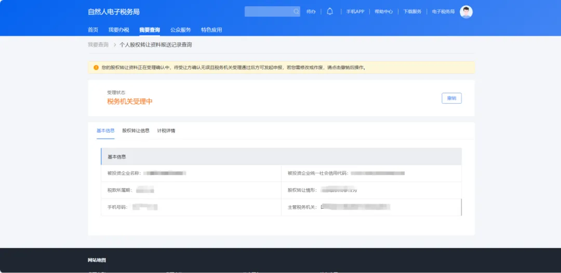
Task: Click the header search box
Action: 272,11
